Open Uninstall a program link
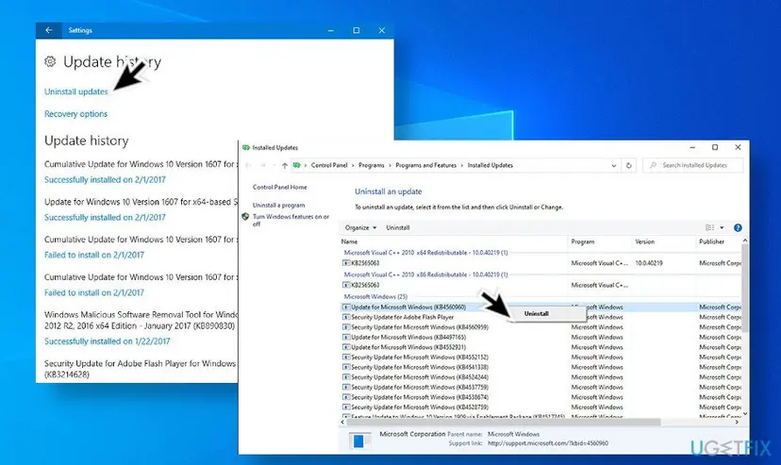 279,205
